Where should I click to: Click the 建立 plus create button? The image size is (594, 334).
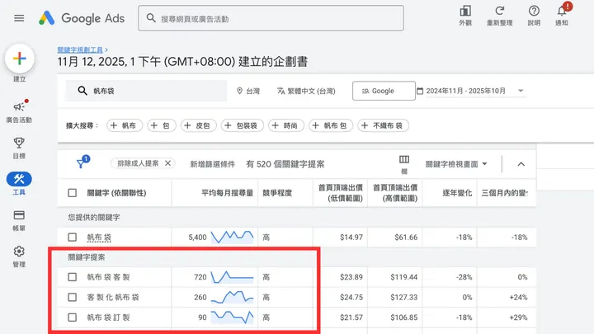(19, 59)
